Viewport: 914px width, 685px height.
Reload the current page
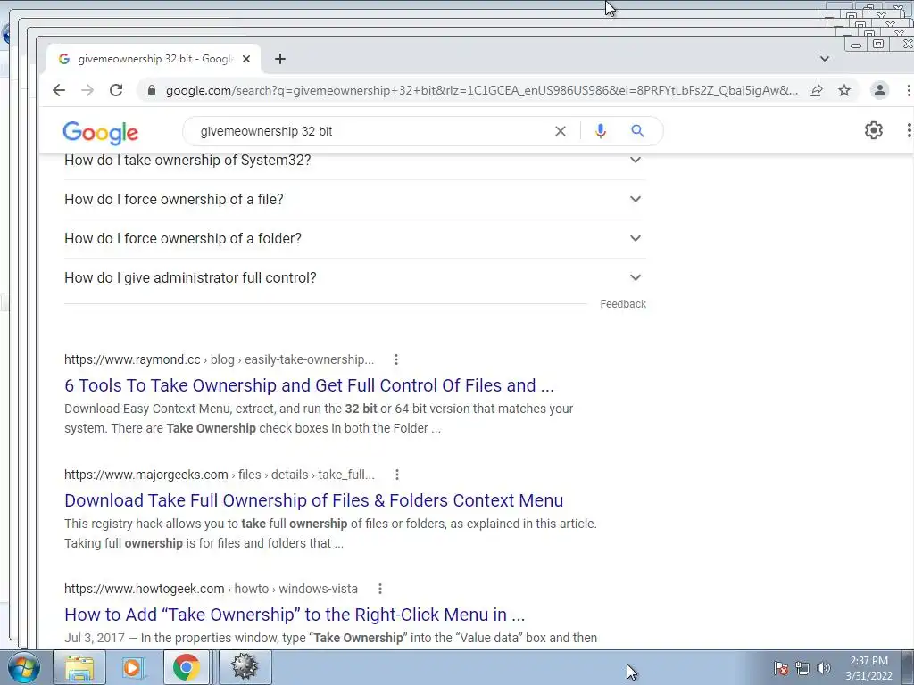(x=116, y=90)
